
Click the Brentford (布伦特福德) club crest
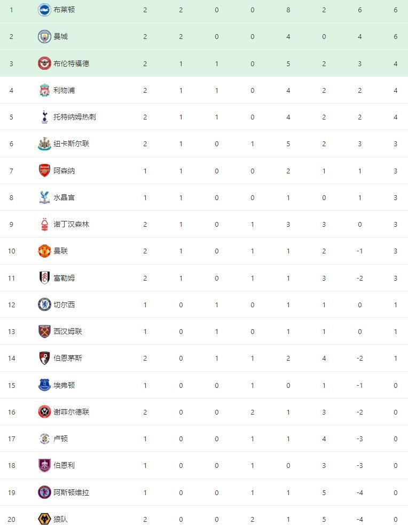tap(44, 63)
